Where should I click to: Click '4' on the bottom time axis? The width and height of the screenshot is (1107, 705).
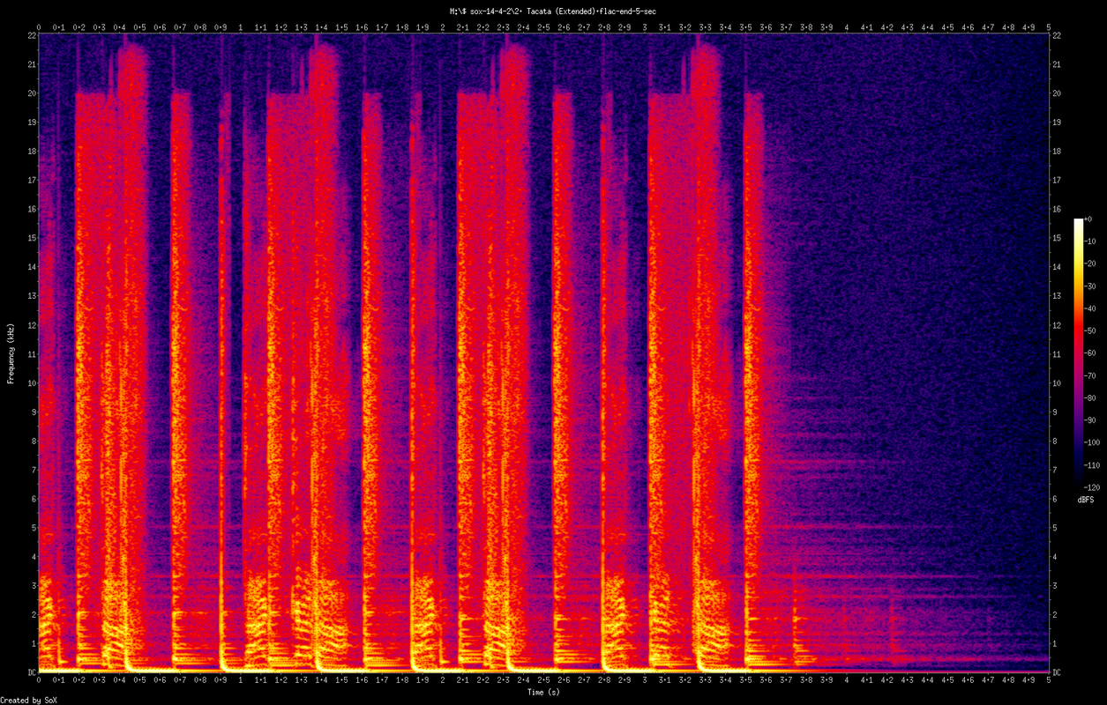[847, 681]
